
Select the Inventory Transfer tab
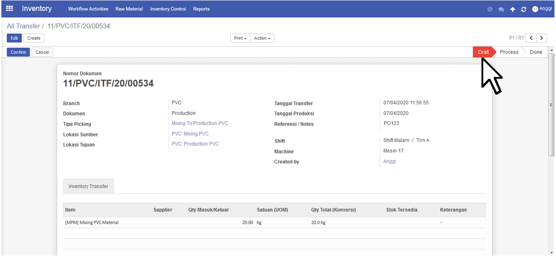click(x=88, y=186)
